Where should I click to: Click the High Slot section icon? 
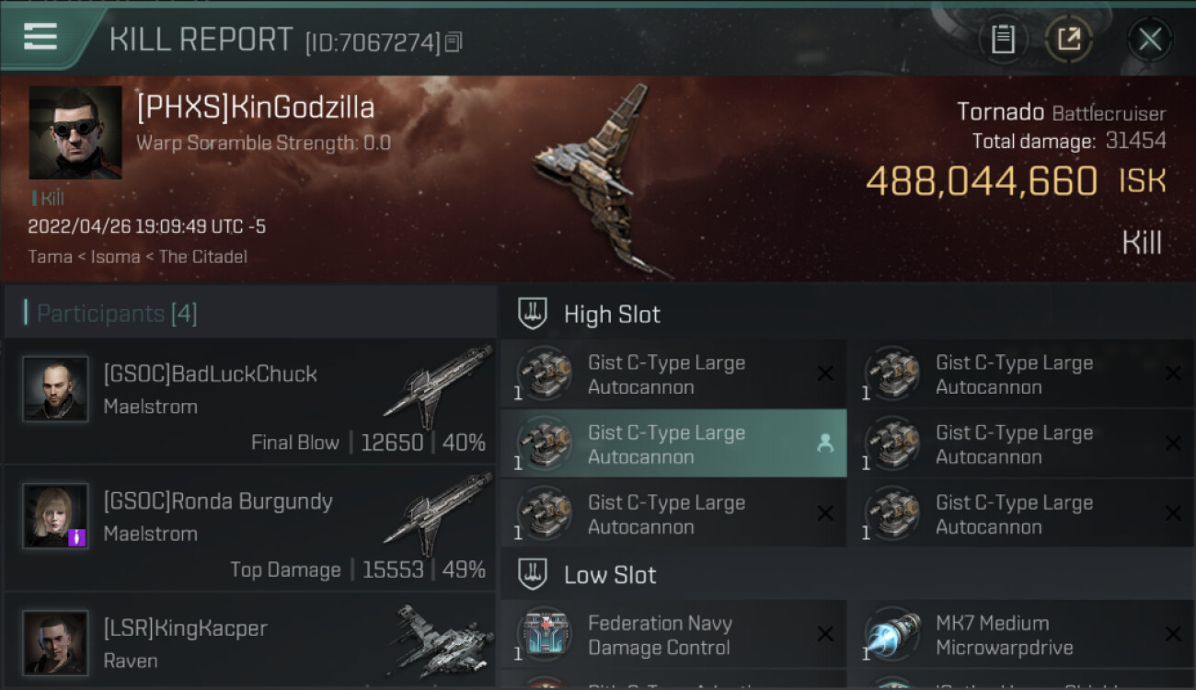pos(534,314)
